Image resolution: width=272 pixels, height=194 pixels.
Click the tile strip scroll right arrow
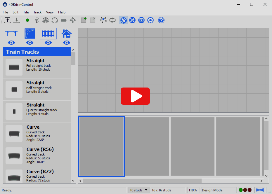point(261,181)
